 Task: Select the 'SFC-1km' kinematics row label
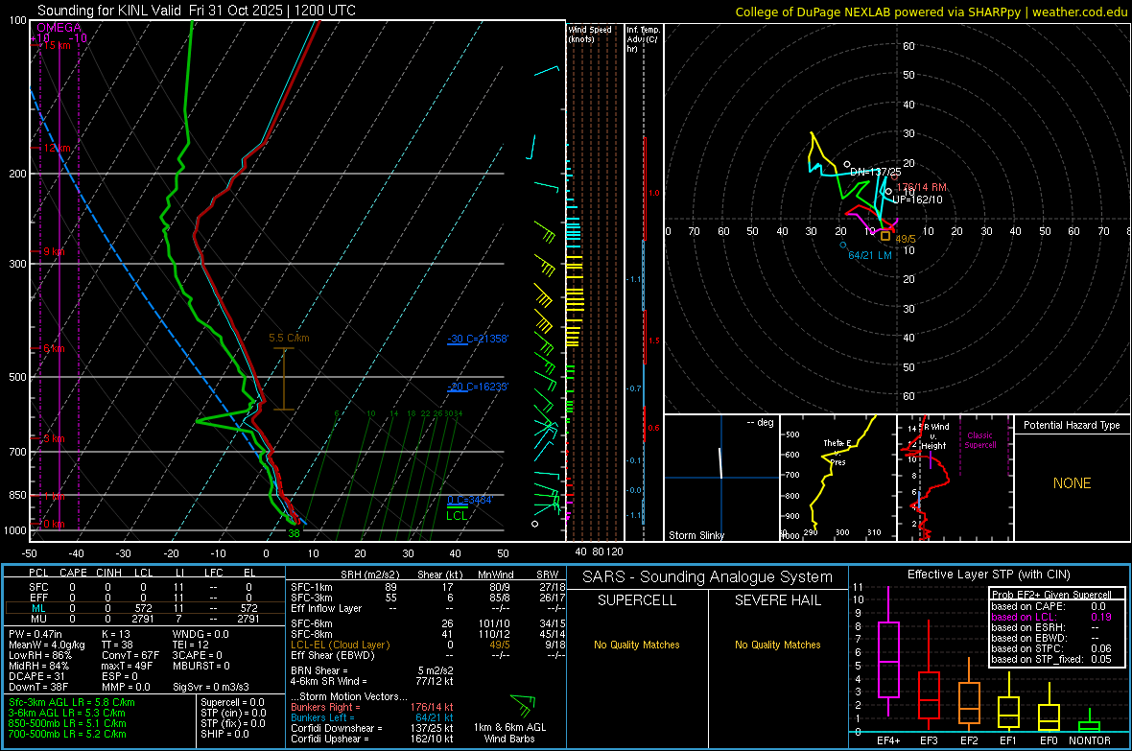[x=312, y=587]
